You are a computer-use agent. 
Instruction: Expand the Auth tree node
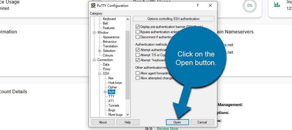coord(105,92)
